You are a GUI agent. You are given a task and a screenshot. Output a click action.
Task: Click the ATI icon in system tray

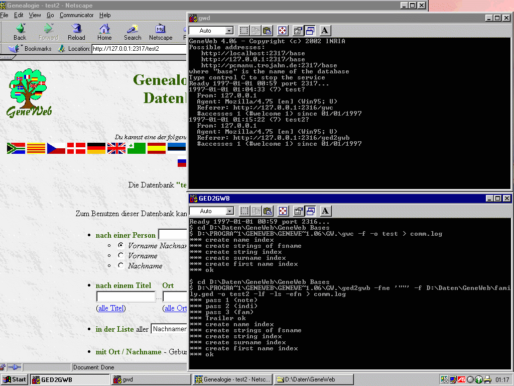(462, 379)
